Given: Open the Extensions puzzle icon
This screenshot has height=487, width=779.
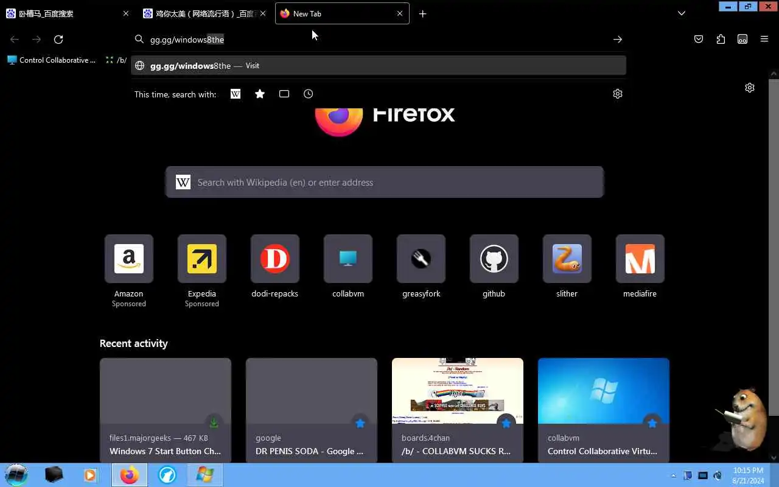Looking at the screenshot, I should click(721, 40).
